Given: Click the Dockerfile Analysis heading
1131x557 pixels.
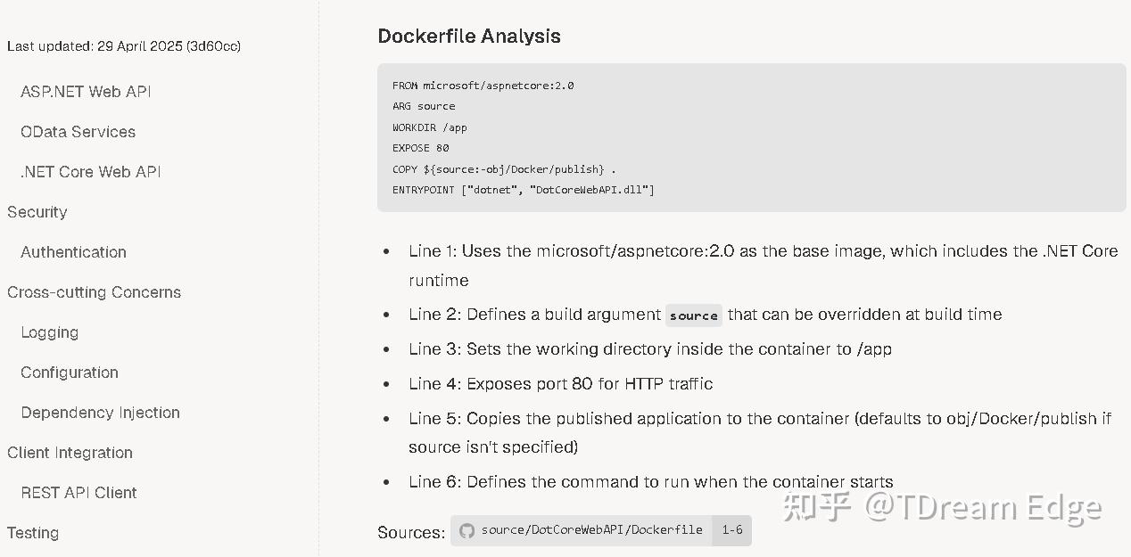Looking at the screenshot, I should click(470, 36).
